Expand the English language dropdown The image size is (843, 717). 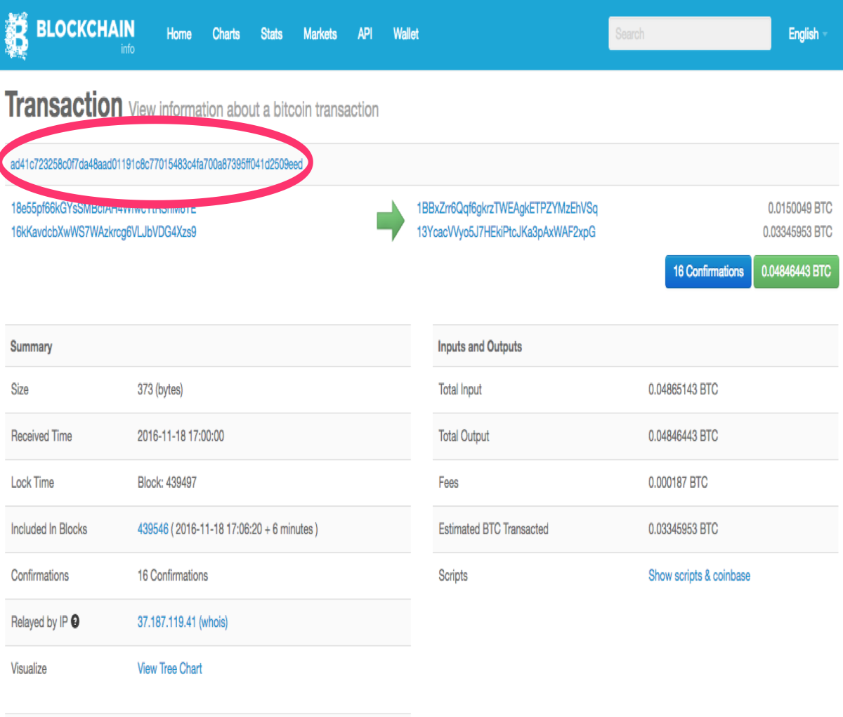pos(808,34)
